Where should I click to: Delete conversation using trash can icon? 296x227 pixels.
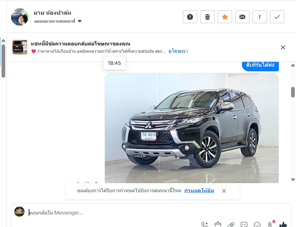click(x=207, y=17)
